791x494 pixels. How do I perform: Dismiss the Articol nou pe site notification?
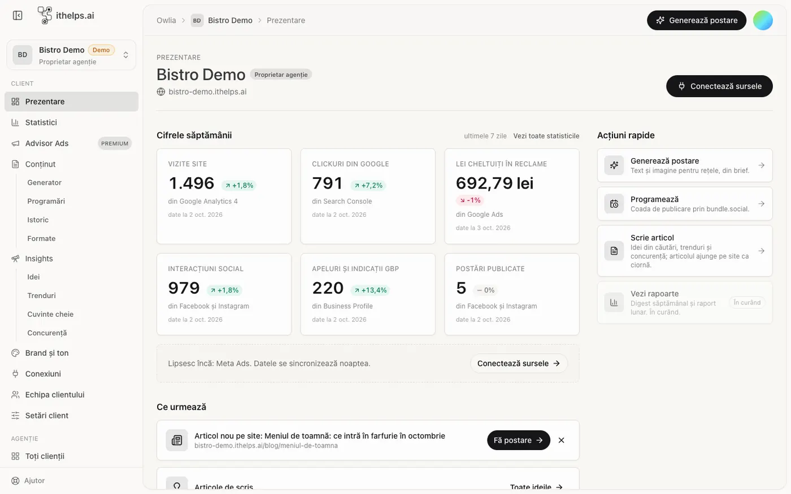click(561, 440)
